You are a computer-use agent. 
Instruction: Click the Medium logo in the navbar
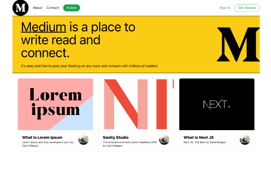point(20,8)
